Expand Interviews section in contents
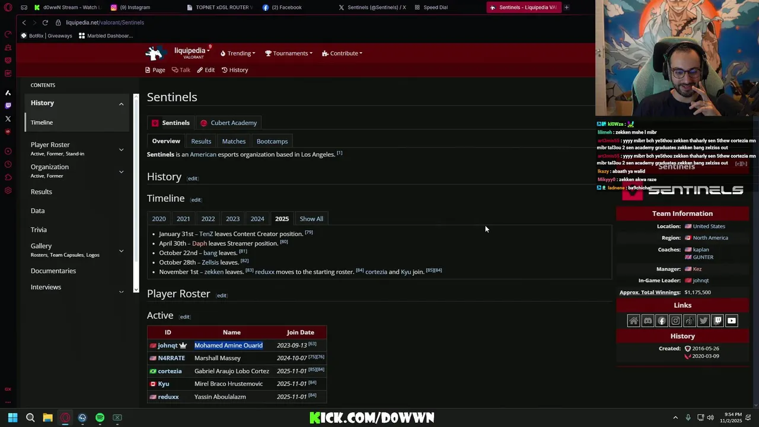Viewport: 759px width, 427px height. pos(121,291)
